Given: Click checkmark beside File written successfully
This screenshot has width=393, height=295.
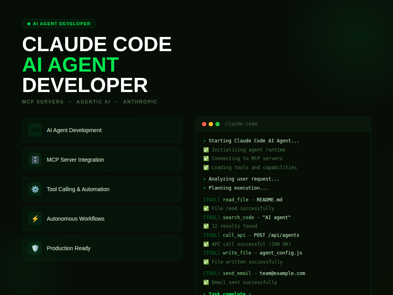Looking at the screenshot, I should pos(206,262).
